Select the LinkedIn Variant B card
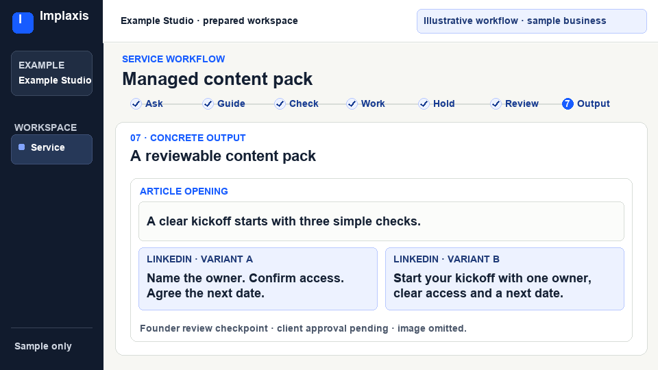Image resolution: width=658 pixels, height=370 pixels. pyautogui.click(x=505, y=279)
